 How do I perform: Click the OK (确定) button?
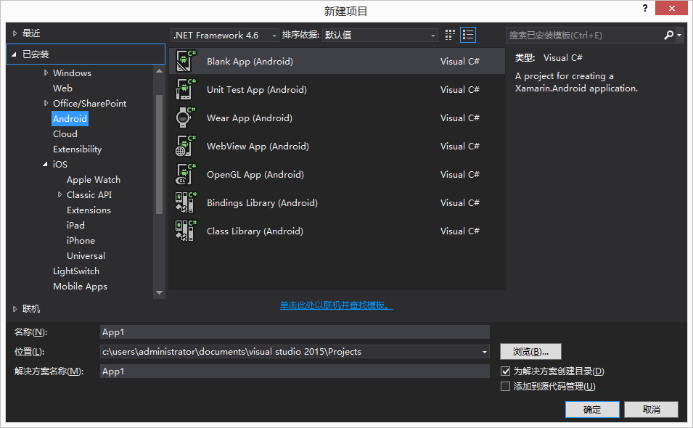coord(592,409)
